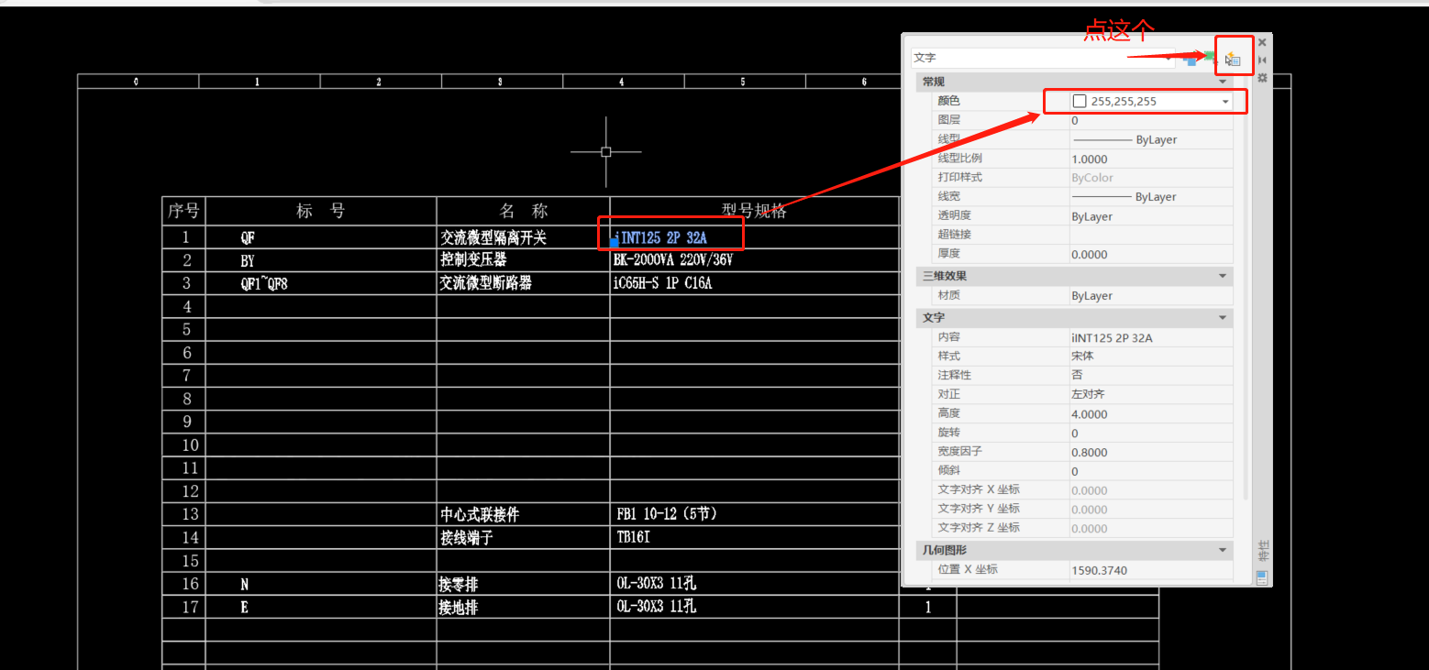Click the 序号 column header
1429x670 pixels.
(183, 211)
